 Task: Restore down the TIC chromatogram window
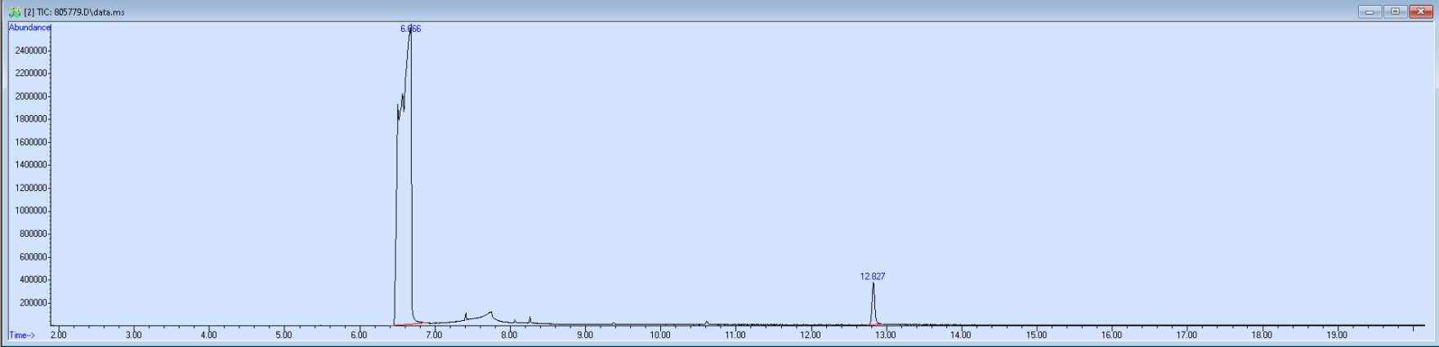pos(1395,11)
